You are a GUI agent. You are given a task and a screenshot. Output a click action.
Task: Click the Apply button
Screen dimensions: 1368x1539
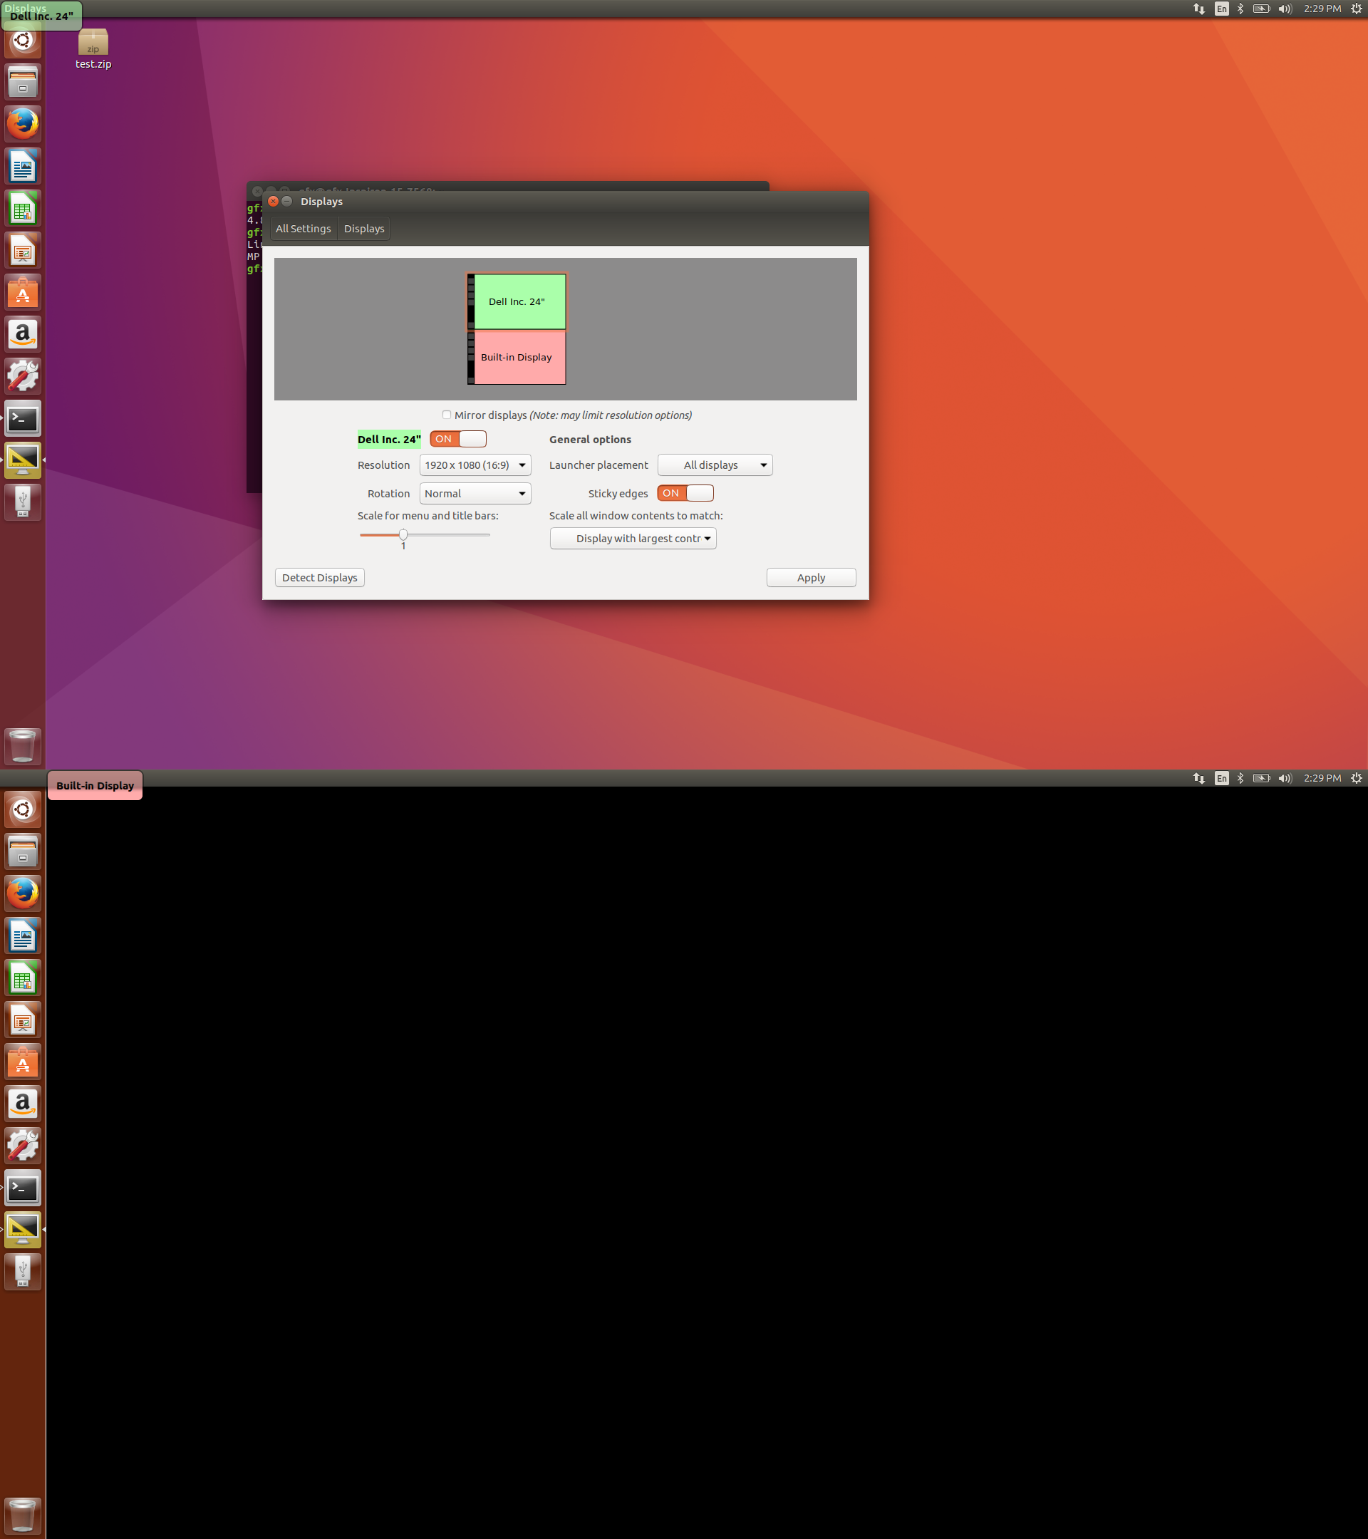[x=811, y=578]
